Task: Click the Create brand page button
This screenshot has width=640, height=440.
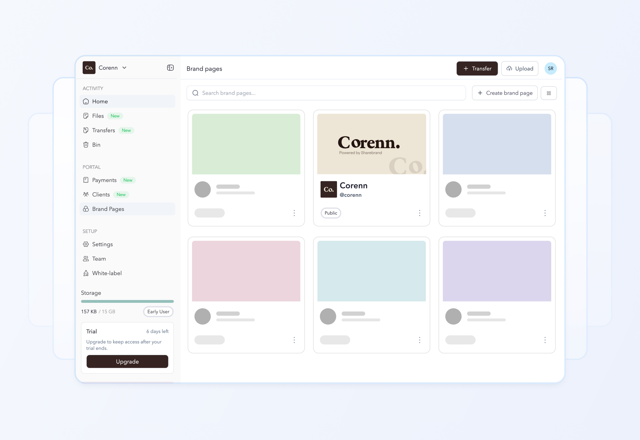Action: (x=505, y=93)
